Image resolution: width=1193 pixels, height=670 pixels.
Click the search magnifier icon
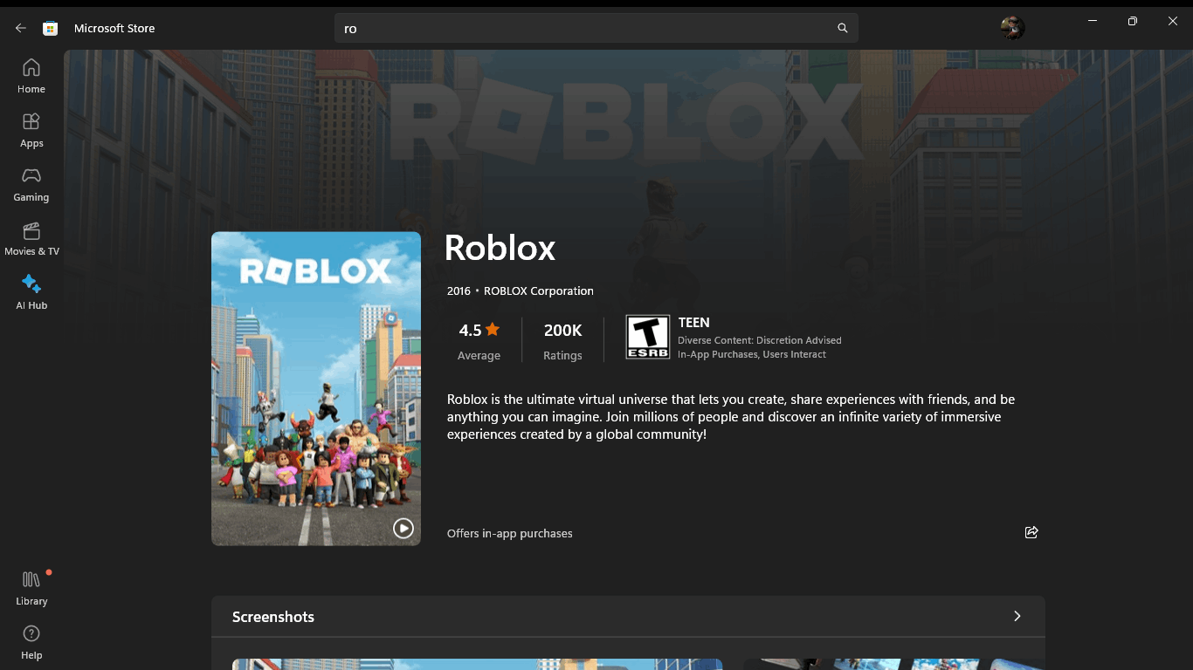click(x=842, y=28)
